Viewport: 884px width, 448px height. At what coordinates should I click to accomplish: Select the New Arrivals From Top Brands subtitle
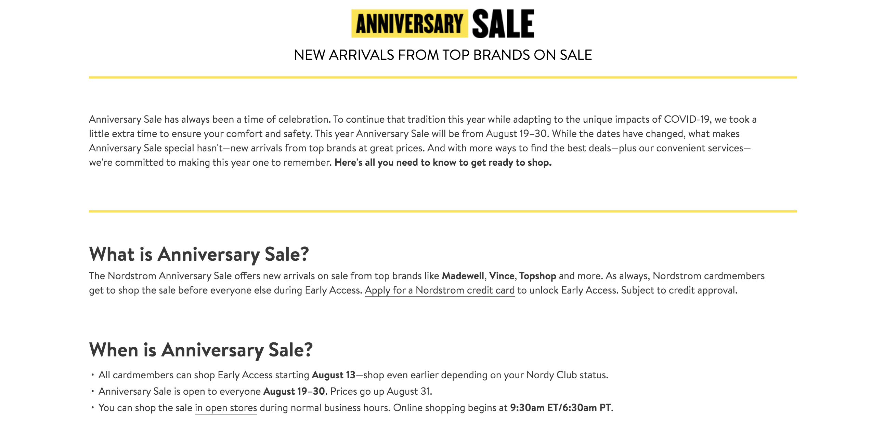pos(443,55)
